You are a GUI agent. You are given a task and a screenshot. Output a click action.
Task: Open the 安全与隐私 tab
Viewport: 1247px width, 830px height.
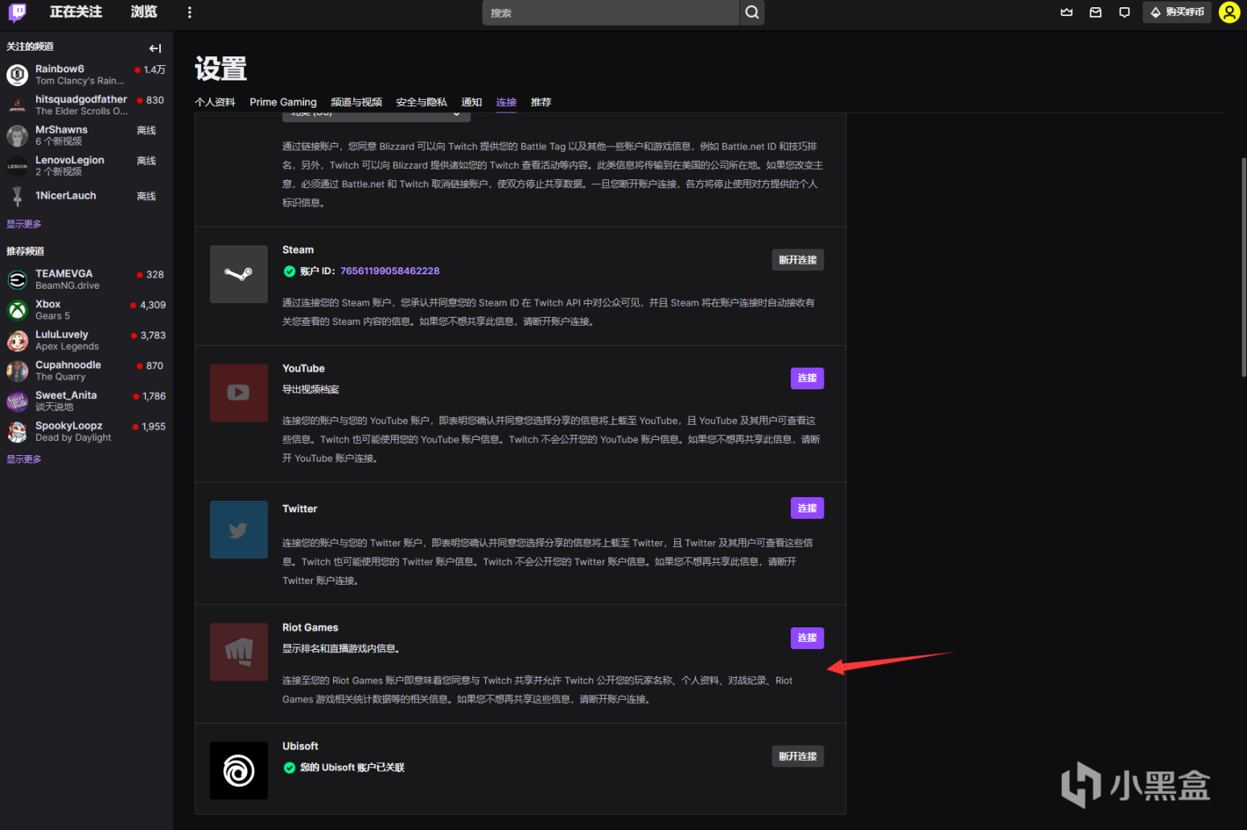click(x=422, y=102)
